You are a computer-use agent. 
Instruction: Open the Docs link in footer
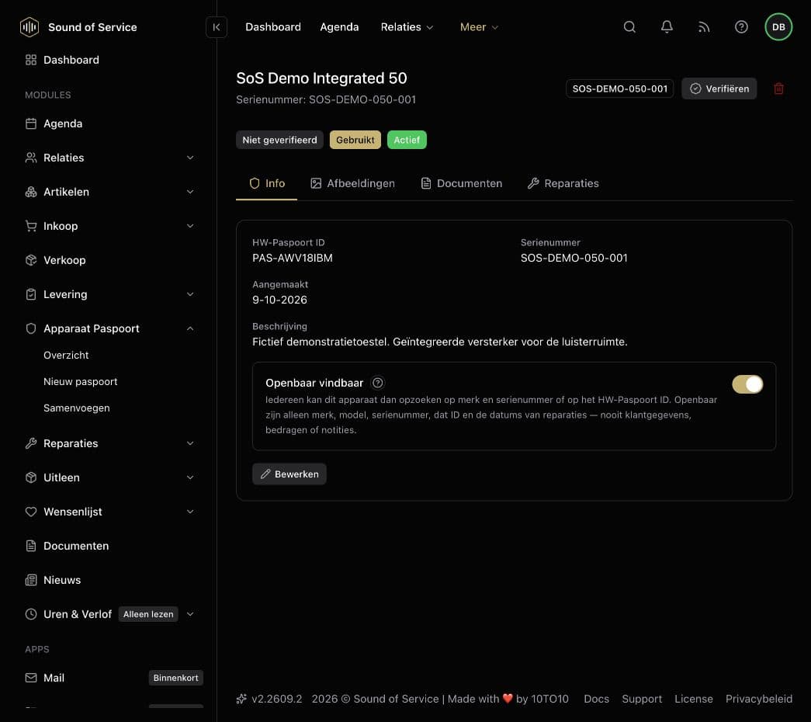(596, 699)
